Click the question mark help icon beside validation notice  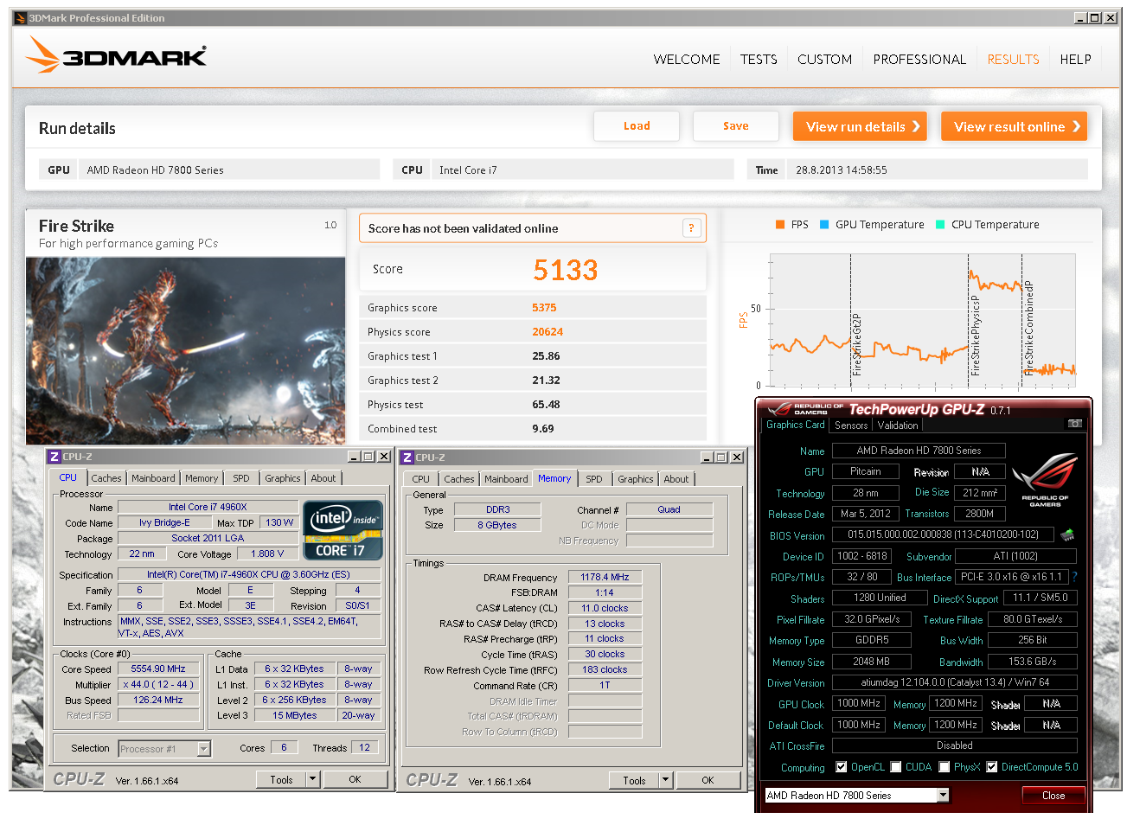690,228
